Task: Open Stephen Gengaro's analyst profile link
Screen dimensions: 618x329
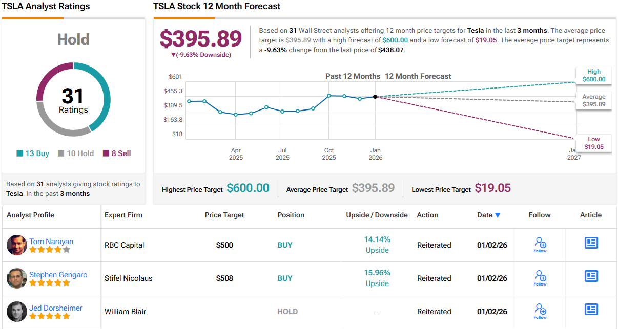Action: click(58, 275)
